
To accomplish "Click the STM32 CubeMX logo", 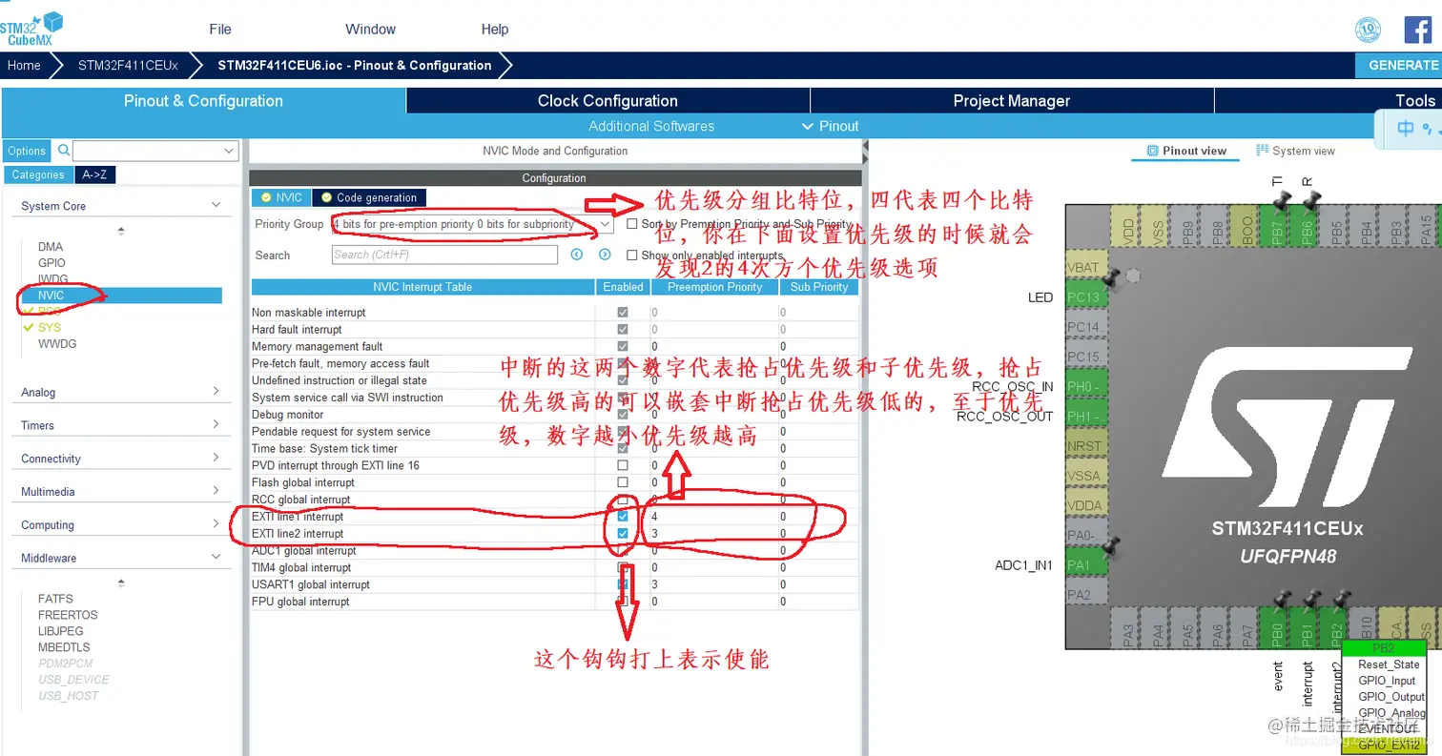I will [31, 28].
